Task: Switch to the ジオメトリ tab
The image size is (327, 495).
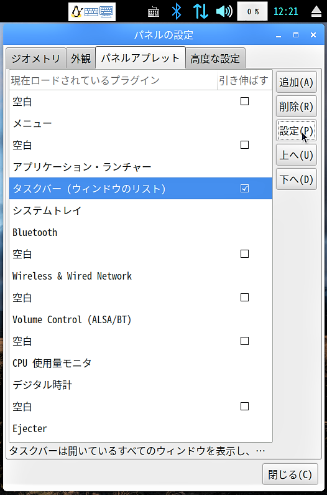Action: (x=36, y=59)
